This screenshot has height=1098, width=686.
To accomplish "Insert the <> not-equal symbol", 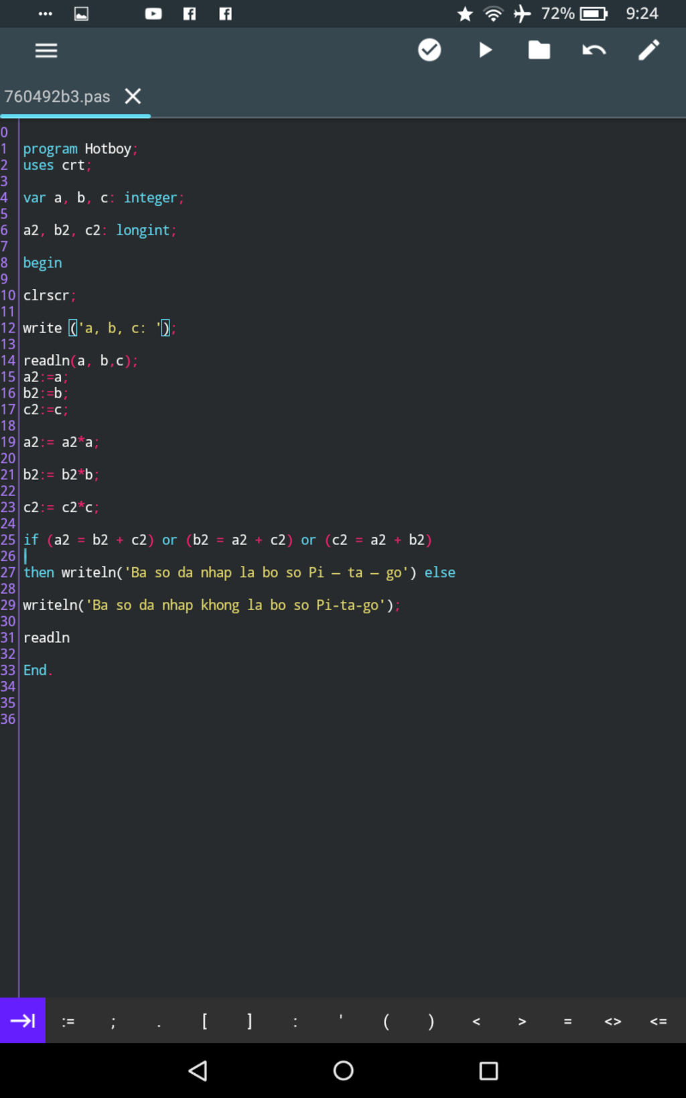I will point(613,1022).
